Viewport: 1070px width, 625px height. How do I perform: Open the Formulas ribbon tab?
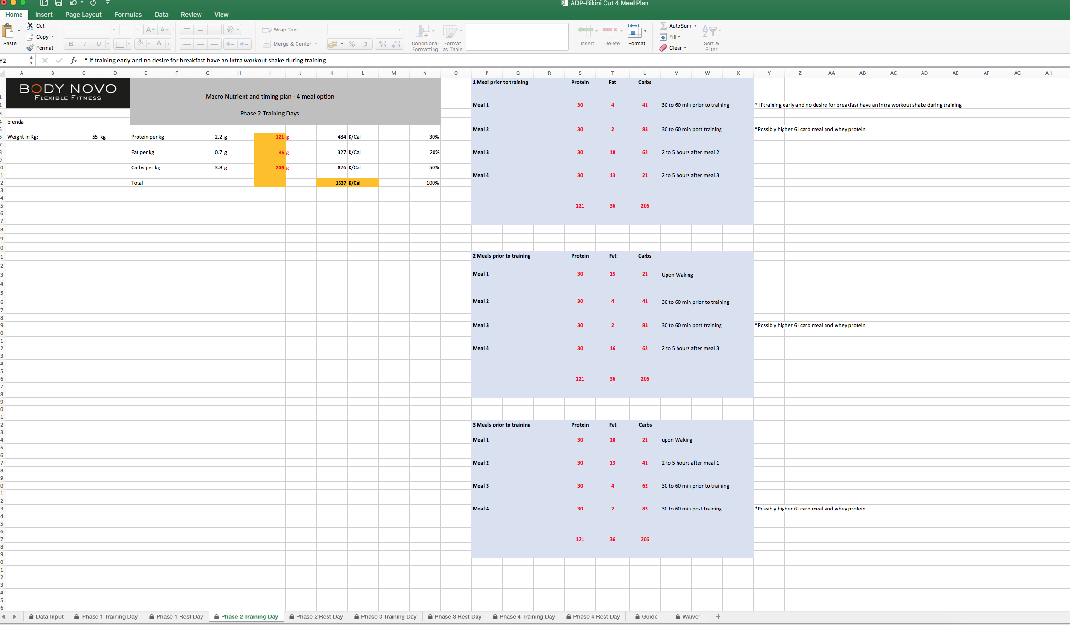click(x=128, y=14)
